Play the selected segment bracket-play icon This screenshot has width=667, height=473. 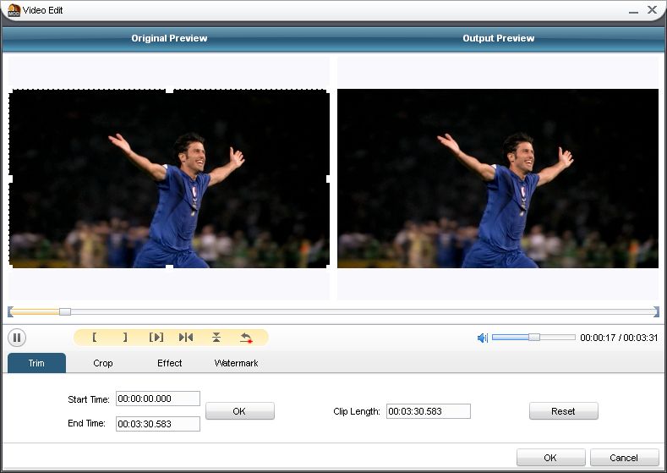coord(156,338)
